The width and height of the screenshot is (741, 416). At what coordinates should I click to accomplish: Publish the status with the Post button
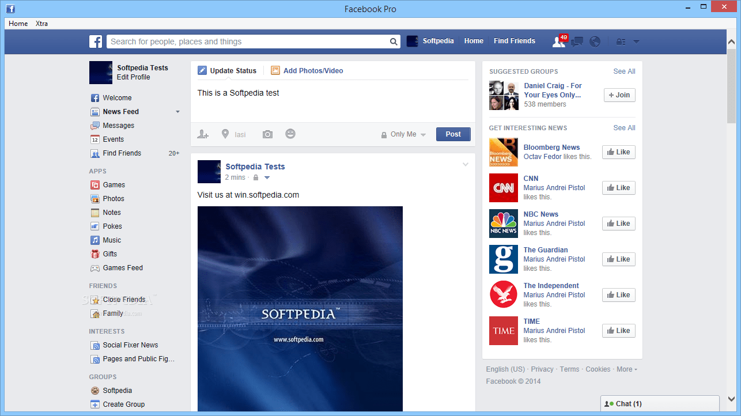[x=453, y=134]
